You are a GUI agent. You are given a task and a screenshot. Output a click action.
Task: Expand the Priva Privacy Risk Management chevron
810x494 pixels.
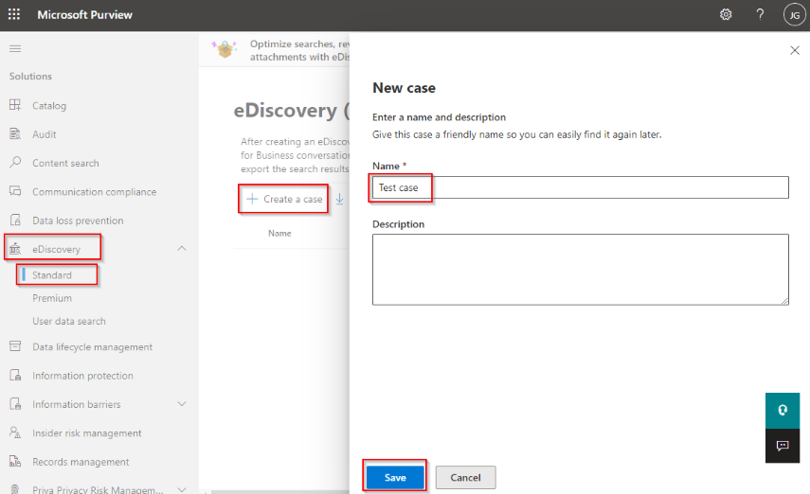coord(183,490)
